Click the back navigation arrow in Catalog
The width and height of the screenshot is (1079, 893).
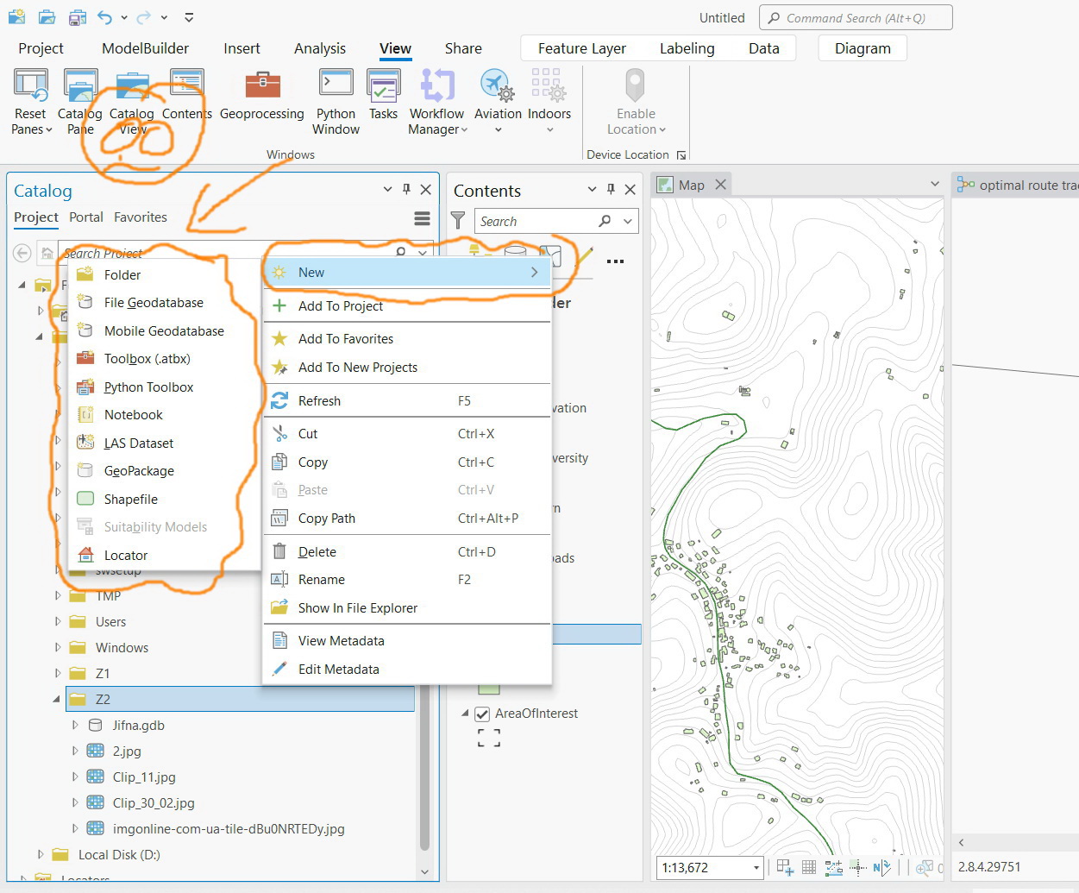click(x=22, y=253)
